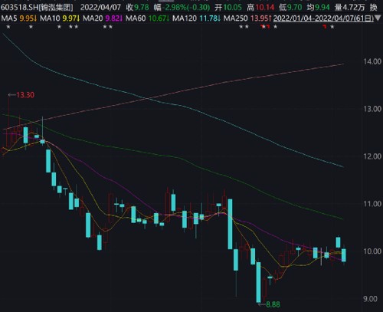The image size is (383, 312).
Task: Click the last candlestick on the chart
Action: point(344,255)
